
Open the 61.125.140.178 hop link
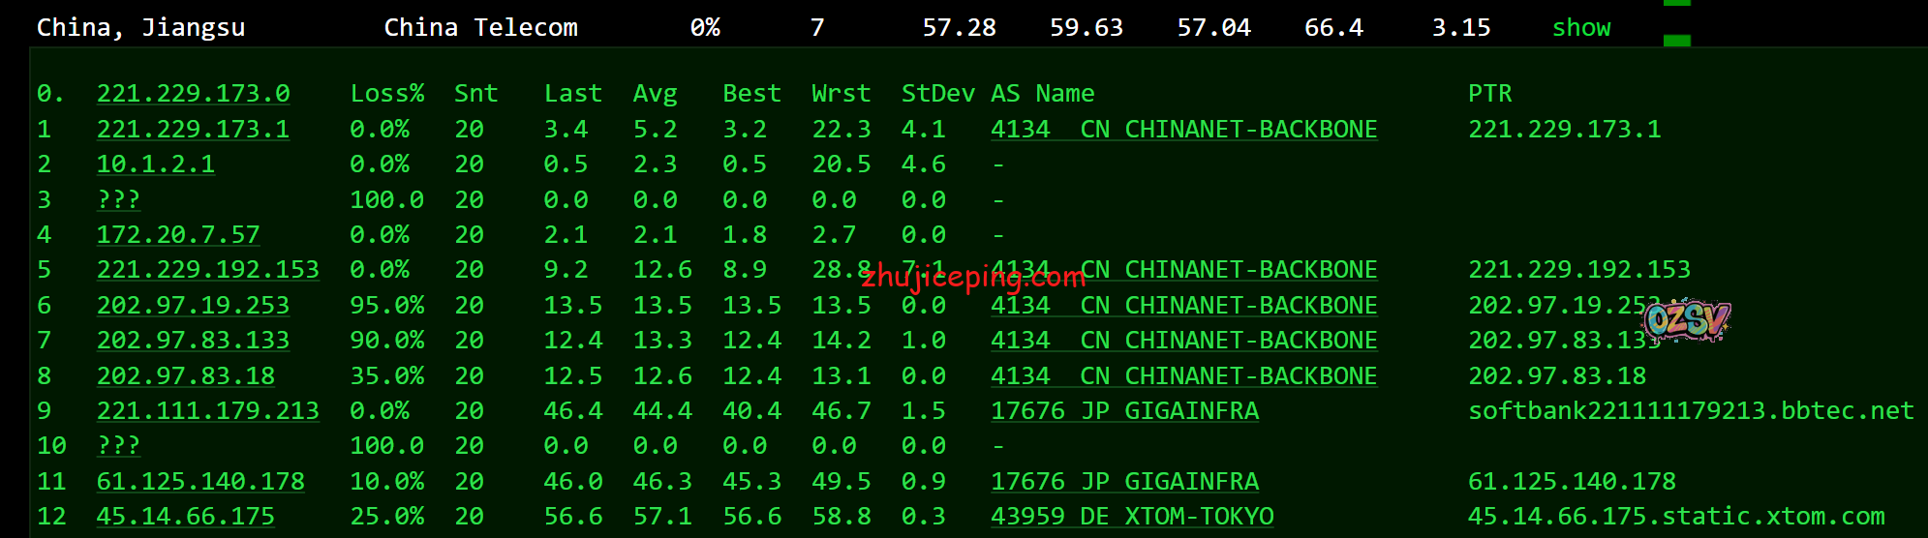pyautogui.click(x=200, y=482)
